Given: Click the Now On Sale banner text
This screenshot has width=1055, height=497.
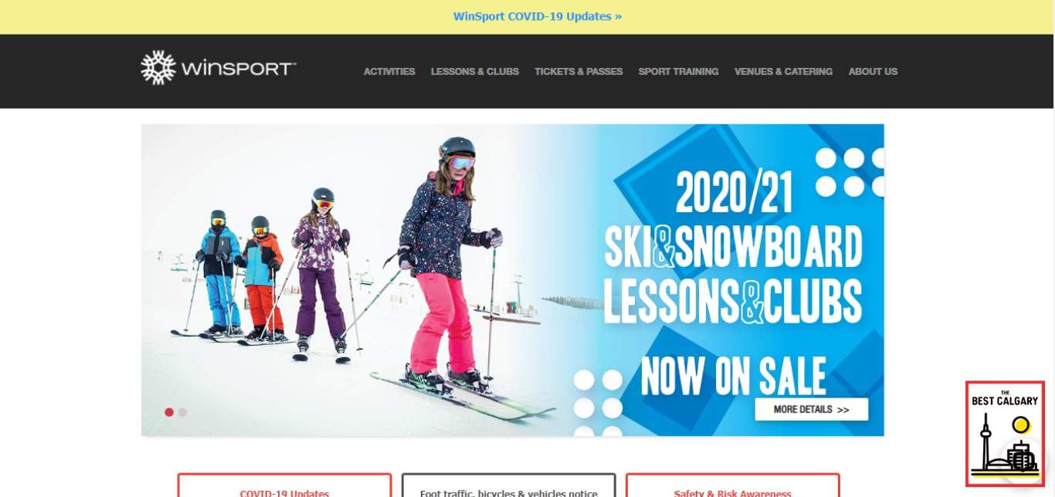Looking at the screenshot, I should point(734,376).
